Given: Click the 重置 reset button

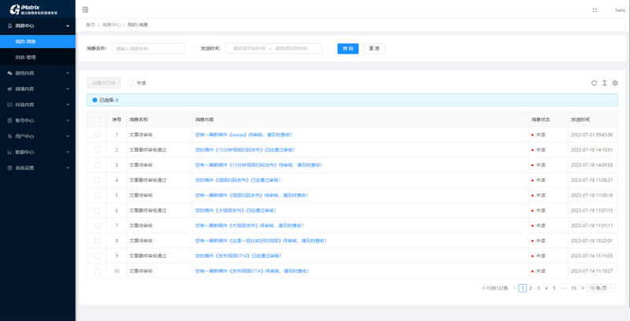Looking at the screenshot, I should tap(373, 49).
